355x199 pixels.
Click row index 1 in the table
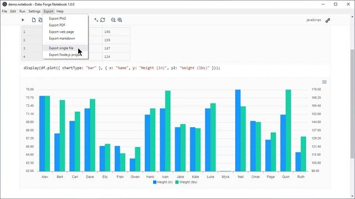pyautogui.click(x=24, y=32)
